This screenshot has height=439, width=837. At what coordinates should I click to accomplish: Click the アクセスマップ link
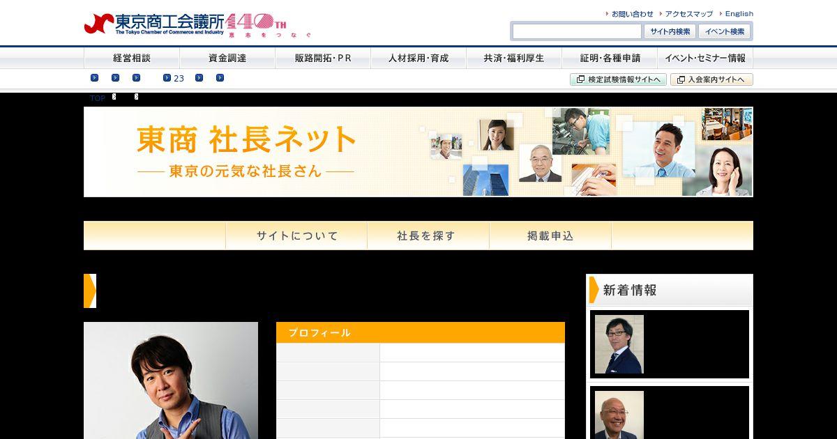click(x=688, y=14)
